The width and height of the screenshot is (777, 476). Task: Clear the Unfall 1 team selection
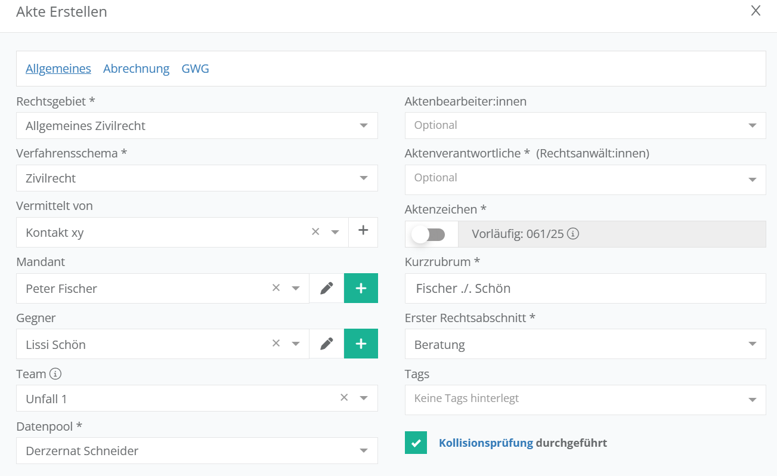tap(344, 398)
